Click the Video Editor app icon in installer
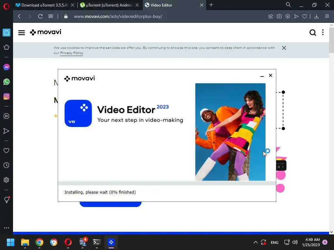334x250 pixels. (x=78, y=113)
